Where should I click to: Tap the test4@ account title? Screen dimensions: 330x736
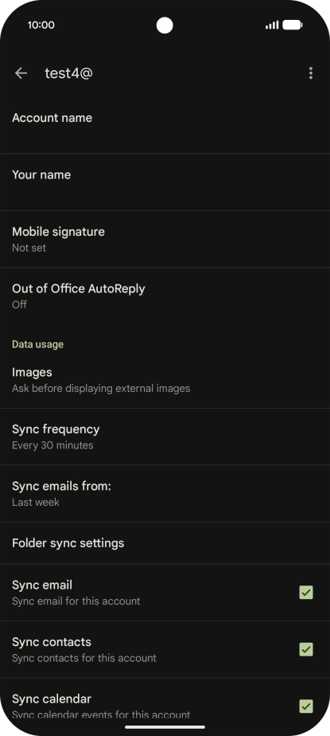68,73
